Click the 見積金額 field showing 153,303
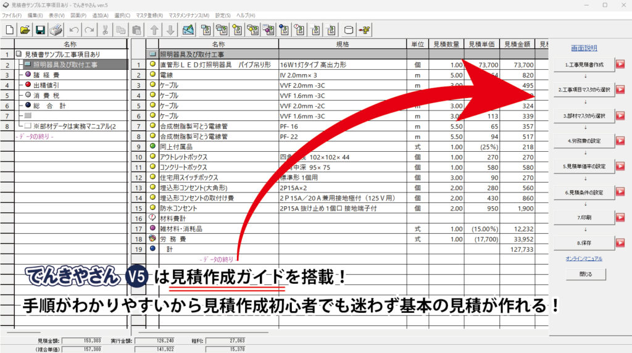This screenshot has height=353, width=632. point(82,341)
